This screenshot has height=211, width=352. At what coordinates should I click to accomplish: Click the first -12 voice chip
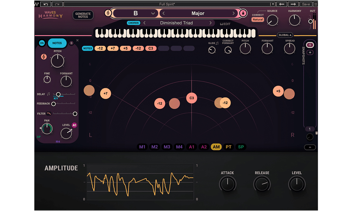(x=100, y=48)
